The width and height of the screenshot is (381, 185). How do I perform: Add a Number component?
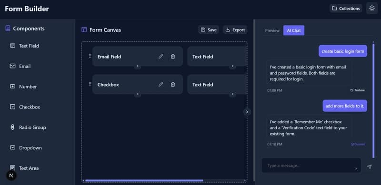[23, 87]
